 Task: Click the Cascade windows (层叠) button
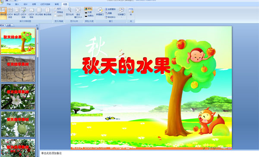(108, 13)
